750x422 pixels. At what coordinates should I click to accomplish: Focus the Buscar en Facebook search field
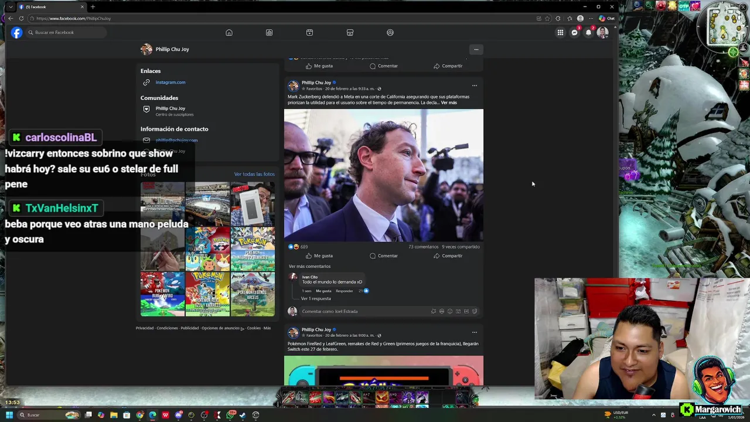tap(66, 32)
